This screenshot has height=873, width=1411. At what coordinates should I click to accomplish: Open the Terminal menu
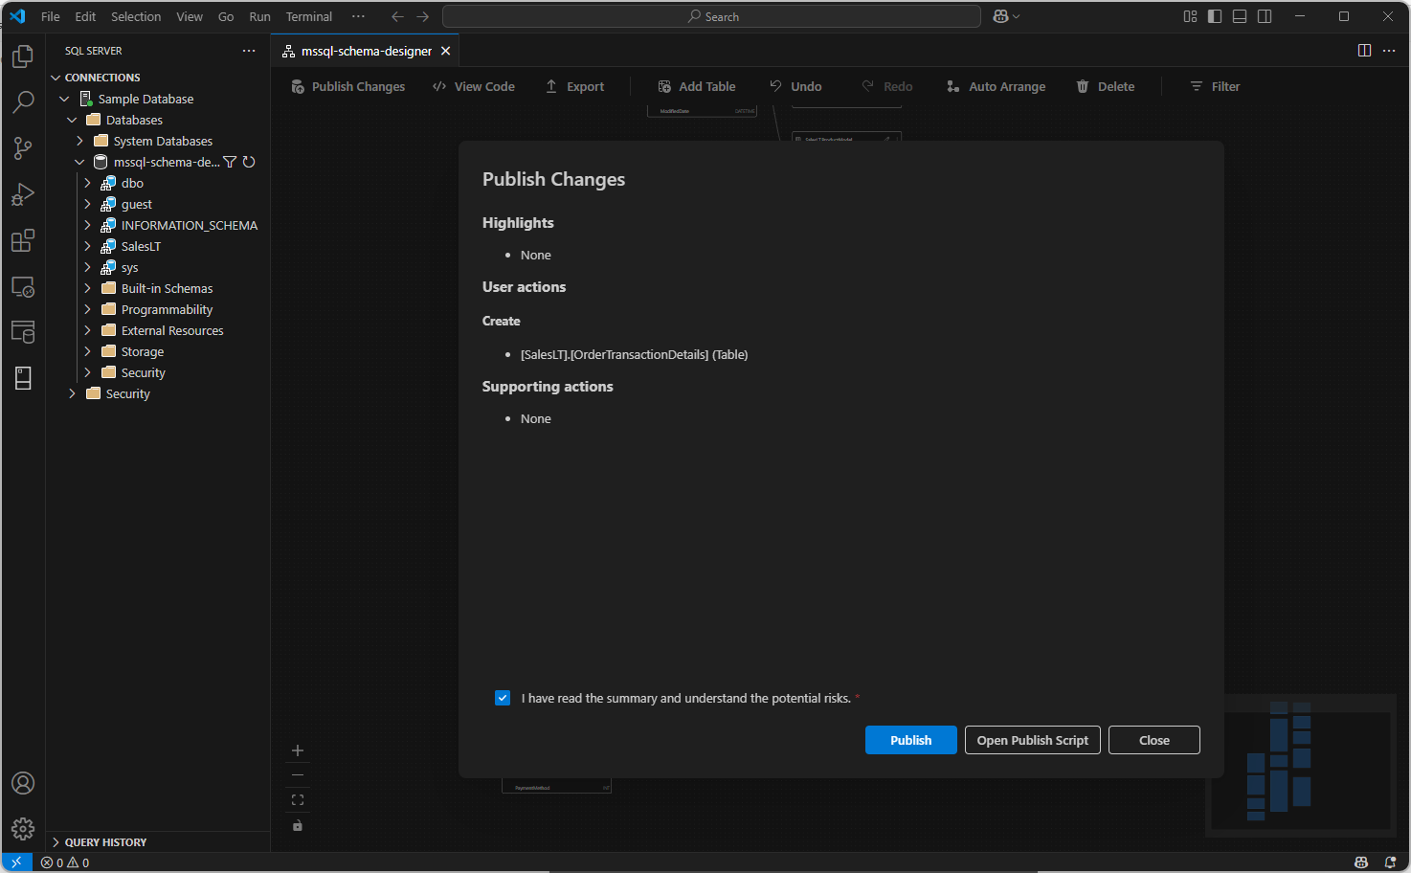coord(308,16)
